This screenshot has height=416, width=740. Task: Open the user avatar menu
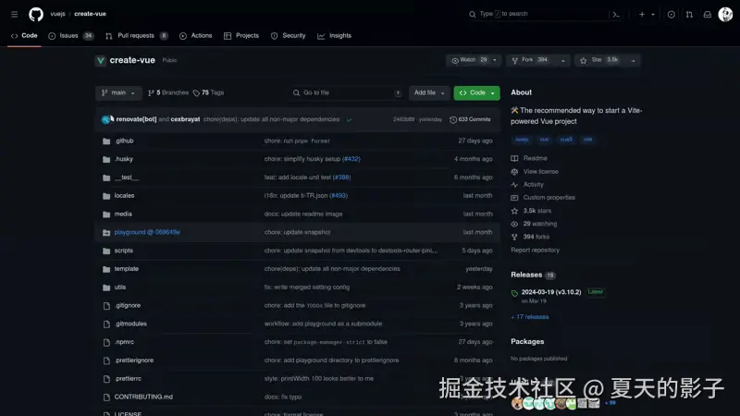(725, 14)
